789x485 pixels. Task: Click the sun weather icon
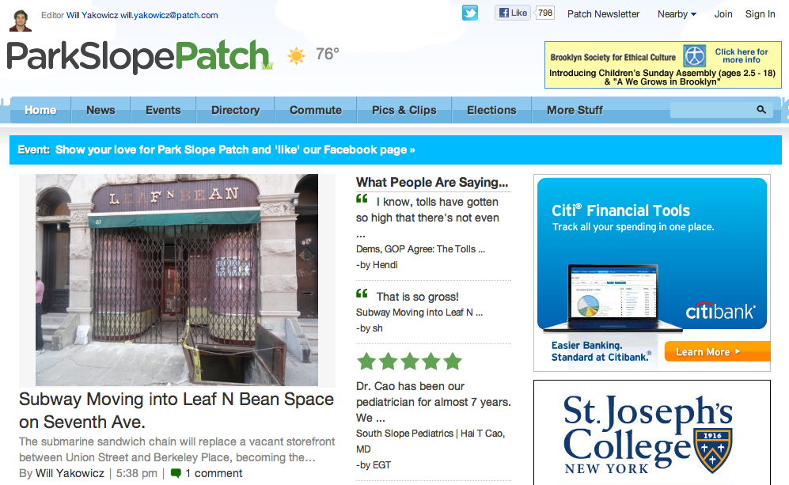296,55
